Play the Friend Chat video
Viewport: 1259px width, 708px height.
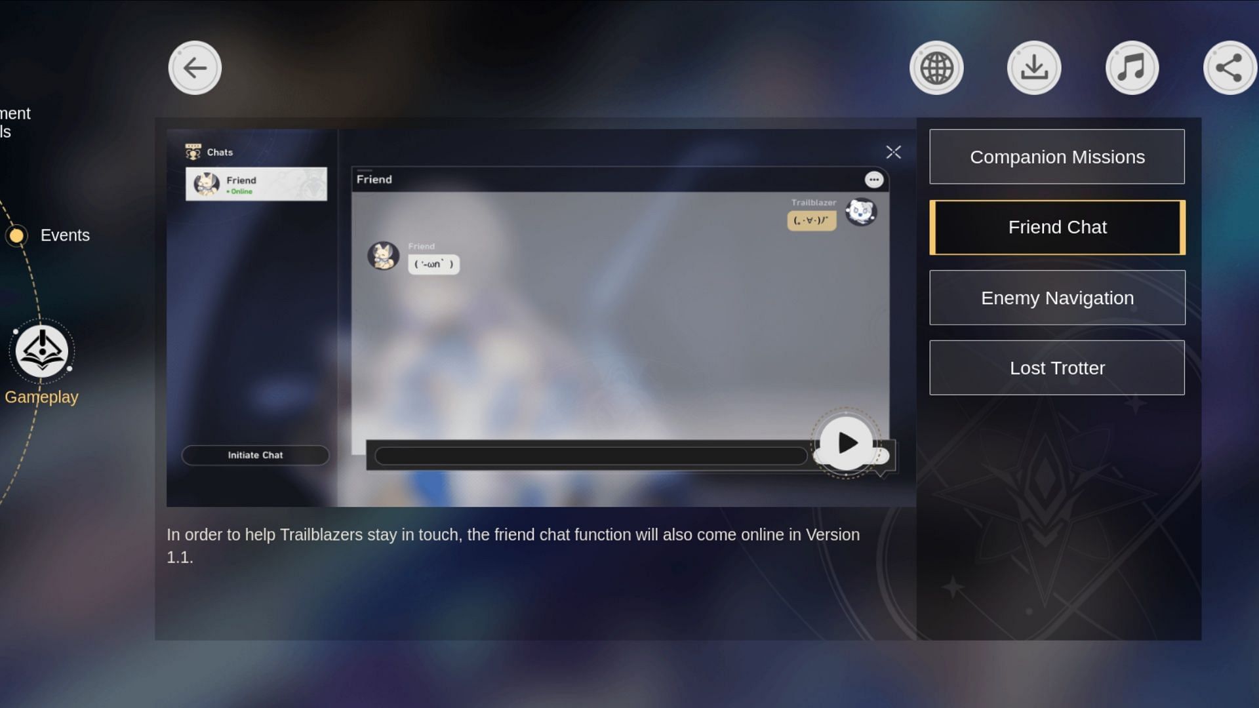pos(846,443)
